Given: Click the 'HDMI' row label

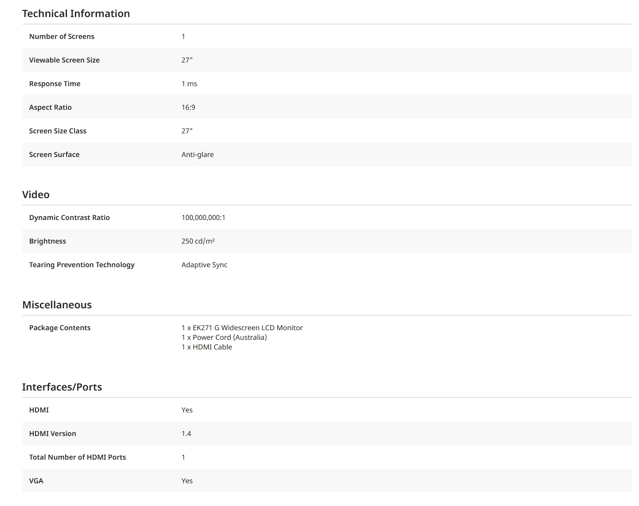Looking at the screenshot, I should 39,410.
